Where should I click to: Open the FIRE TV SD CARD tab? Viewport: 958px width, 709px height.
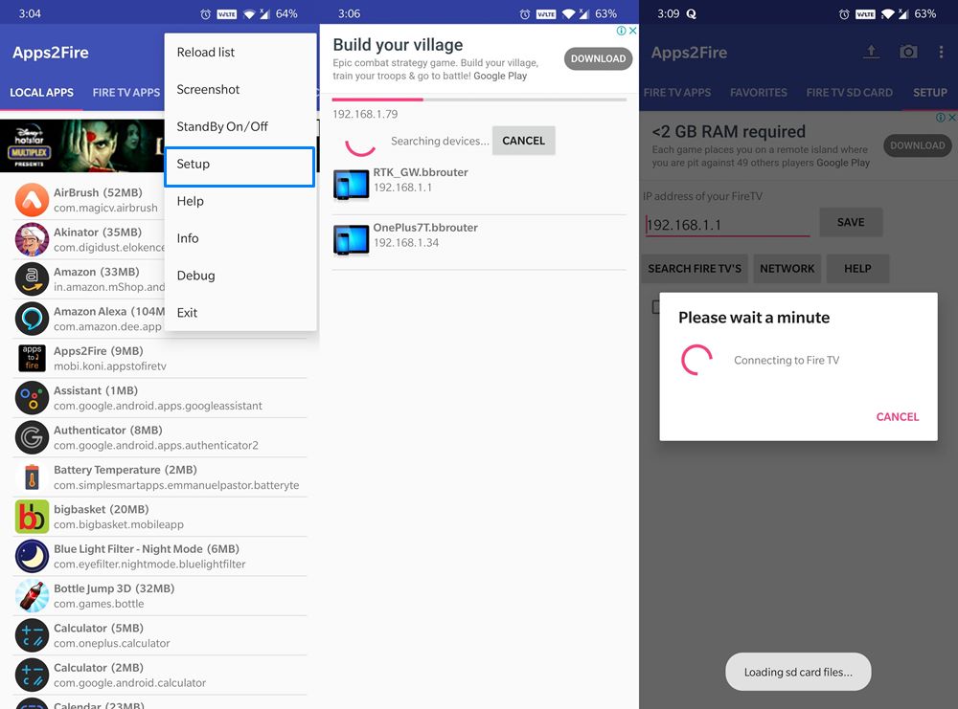pyautogui.click(x=849, y=93)
